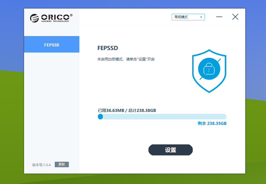Click the 更新 update button
This screenshot has width=266, height=184.
point(62,164)
